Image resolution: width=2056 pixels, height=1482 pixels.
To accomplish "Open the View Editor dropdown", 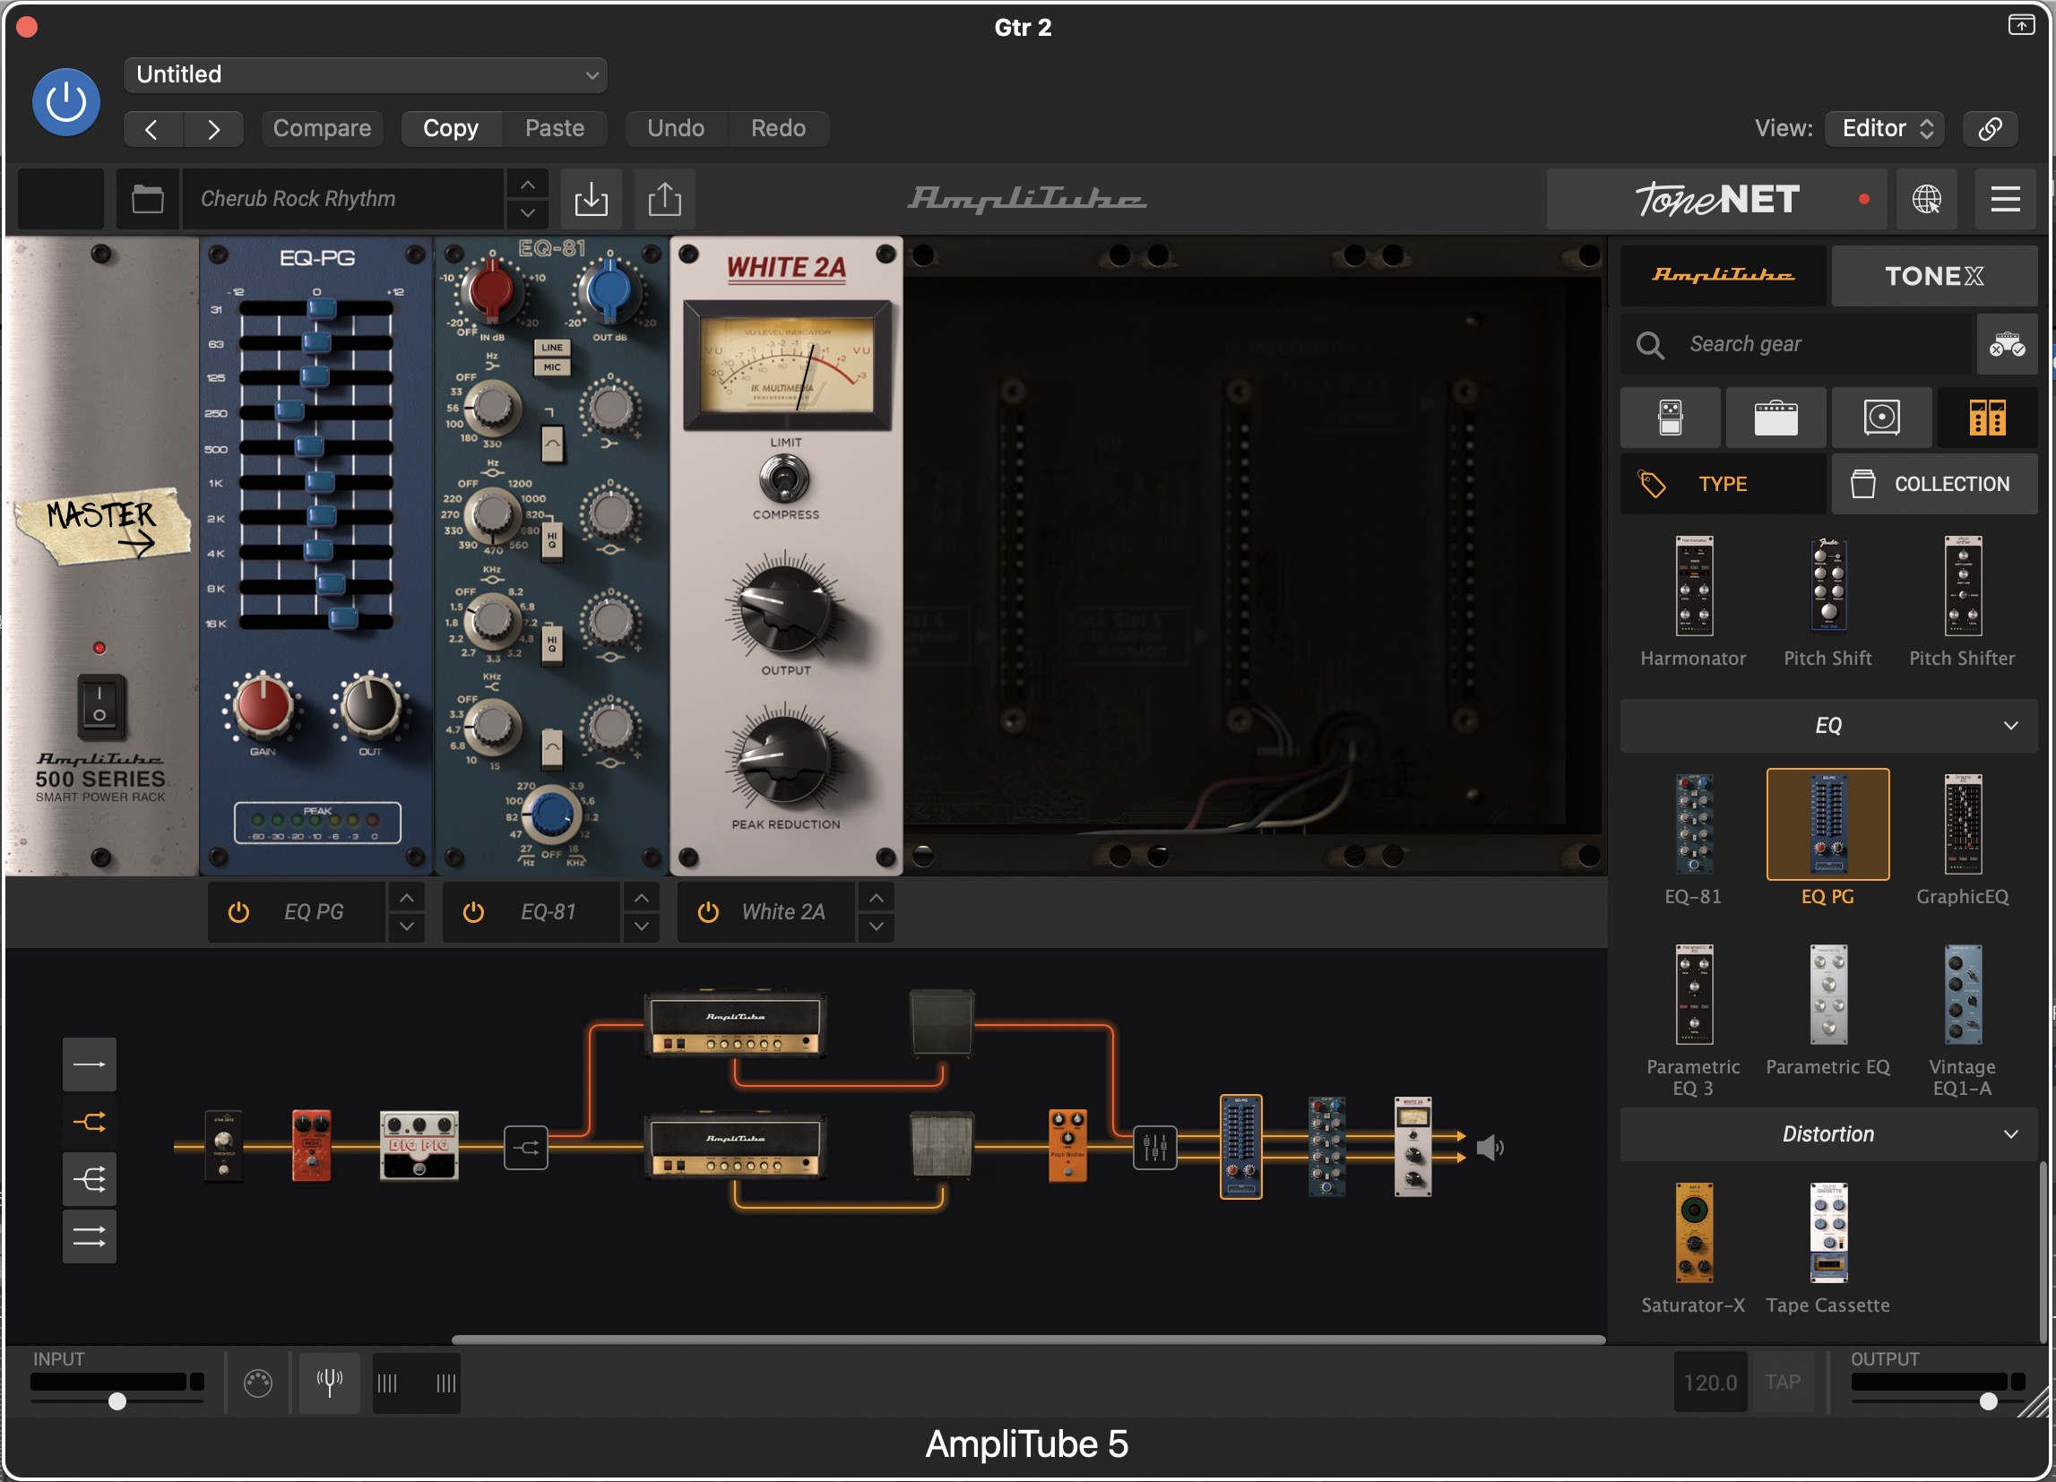I will coord(1887,128).
